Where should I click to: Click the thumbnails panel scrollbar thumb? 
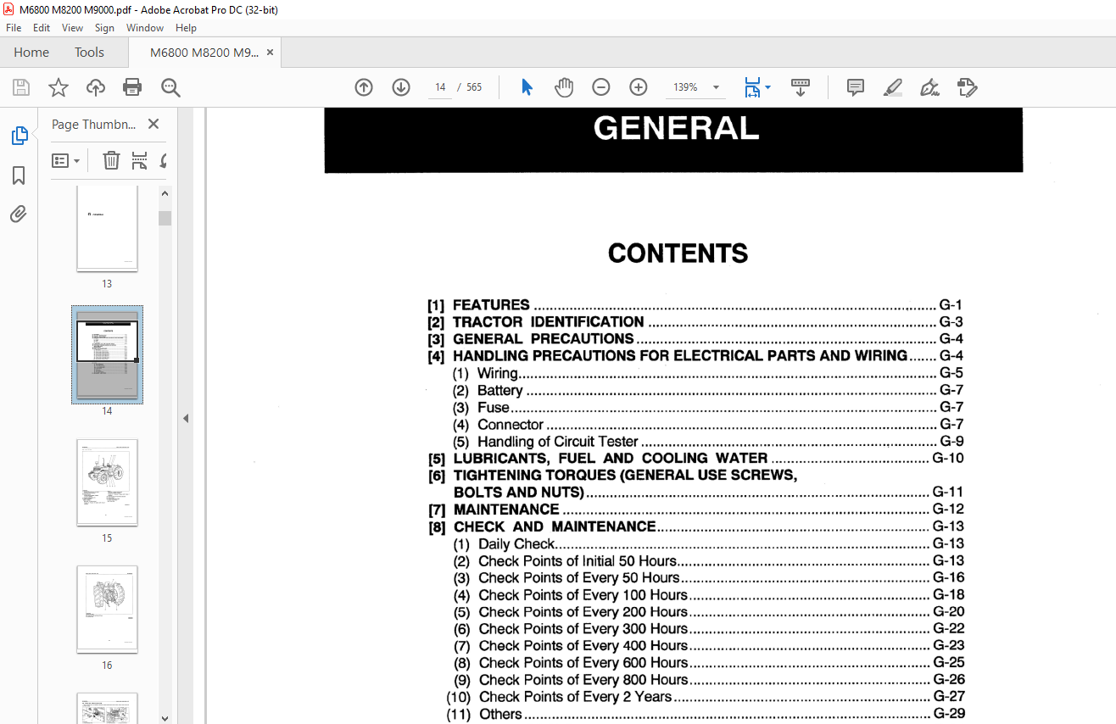[165, 219]
